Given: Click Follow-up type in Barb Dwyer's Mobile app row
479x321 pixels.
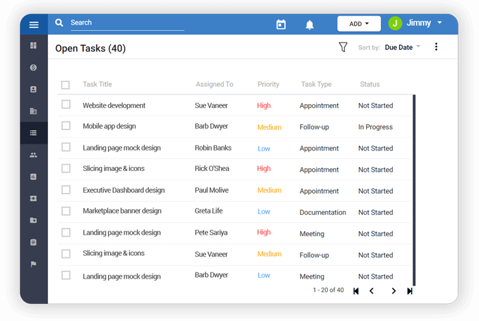Looking at the screenshot, I should pos(314,127).
